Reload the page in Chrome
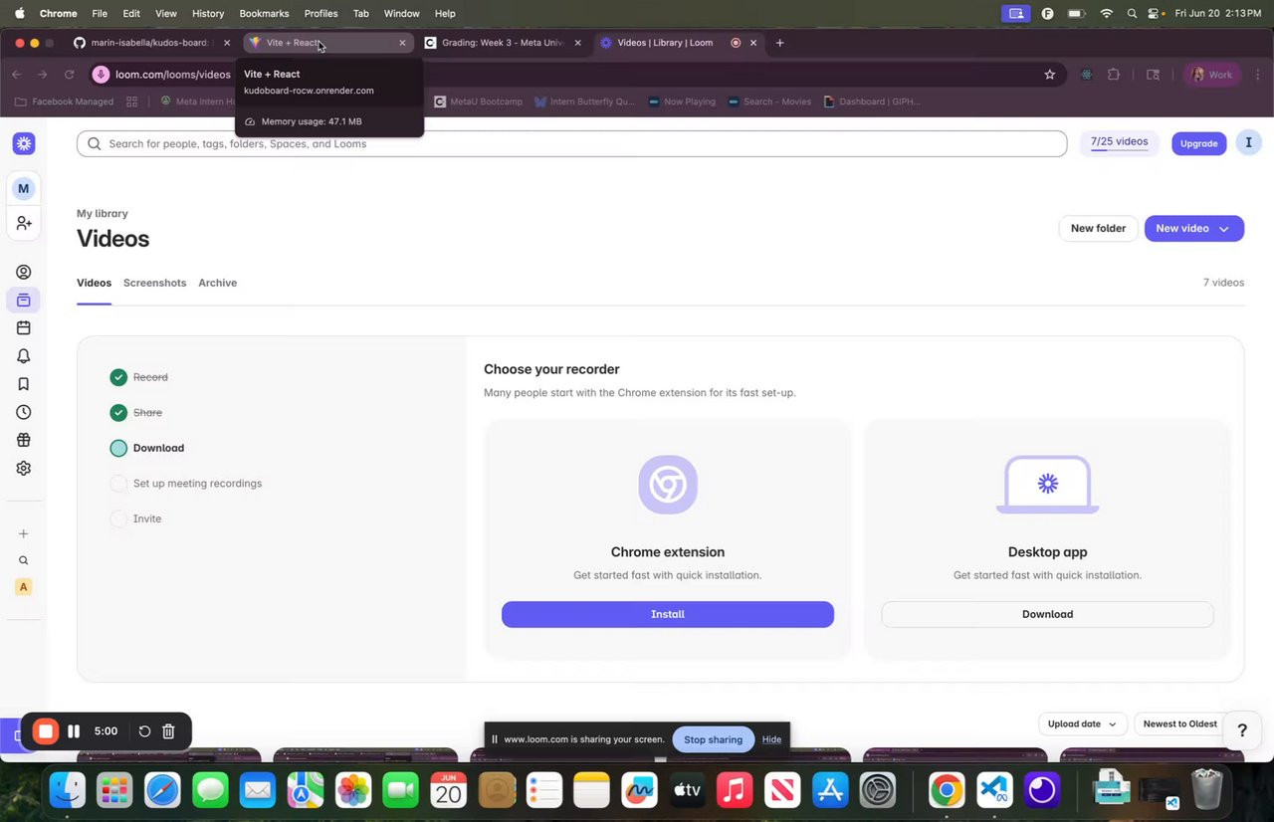1274x822 pixels. pyautogui.click(x=70, y=75)
